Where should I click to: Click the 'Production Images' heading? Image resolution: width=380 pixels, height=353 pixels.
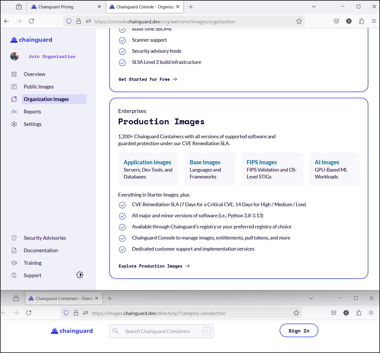tap(161, 122)
